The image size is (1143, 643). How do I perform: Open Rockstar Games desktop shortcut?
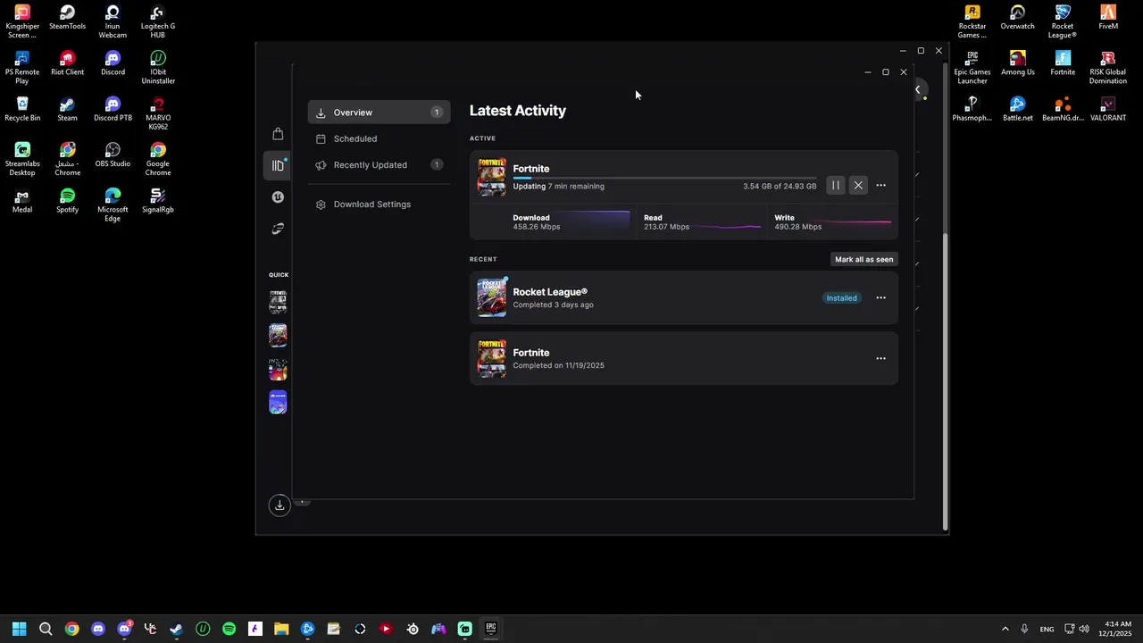(972, 21)
